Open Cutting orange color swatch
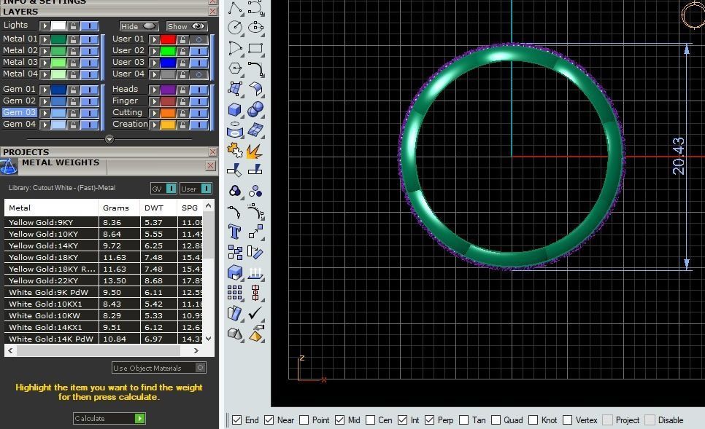 [x=168, y=113]
